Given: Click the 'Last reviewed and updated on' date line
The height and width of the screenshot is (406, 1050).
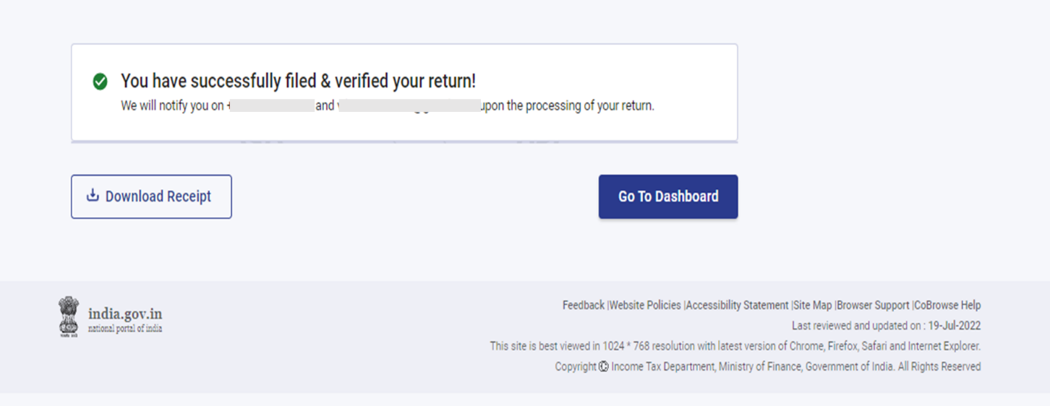Looking at the screenshot, I should pyautogui.click(x=886, y=326).
